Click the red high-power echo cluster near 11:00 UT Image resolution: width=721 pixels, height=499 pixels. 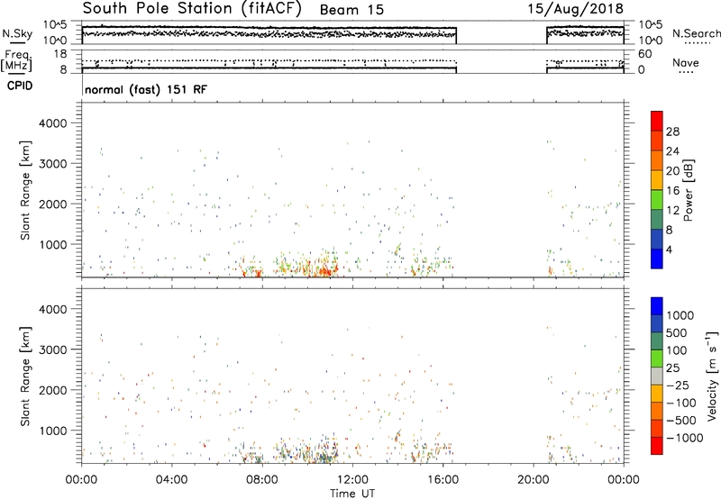click(324, 272)
